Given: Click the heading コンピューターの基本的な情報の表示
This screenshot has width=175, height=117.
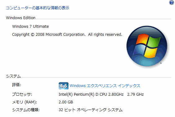Looking at the screenshot, I should click(38, 8).
